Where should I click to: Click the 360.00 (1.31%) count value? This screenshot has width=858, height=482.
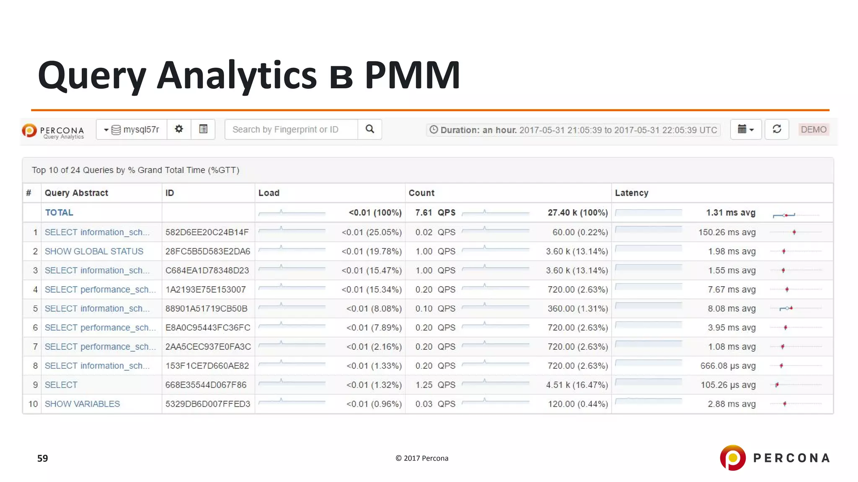point(578,308)
